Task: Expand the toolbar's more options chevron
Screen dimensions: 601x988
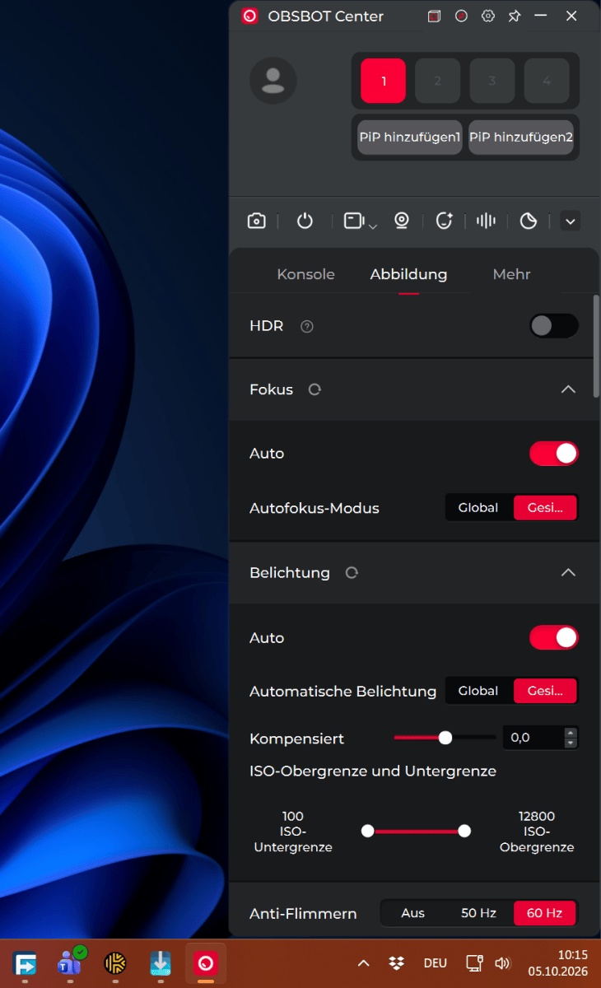Action: click(571, 221)
